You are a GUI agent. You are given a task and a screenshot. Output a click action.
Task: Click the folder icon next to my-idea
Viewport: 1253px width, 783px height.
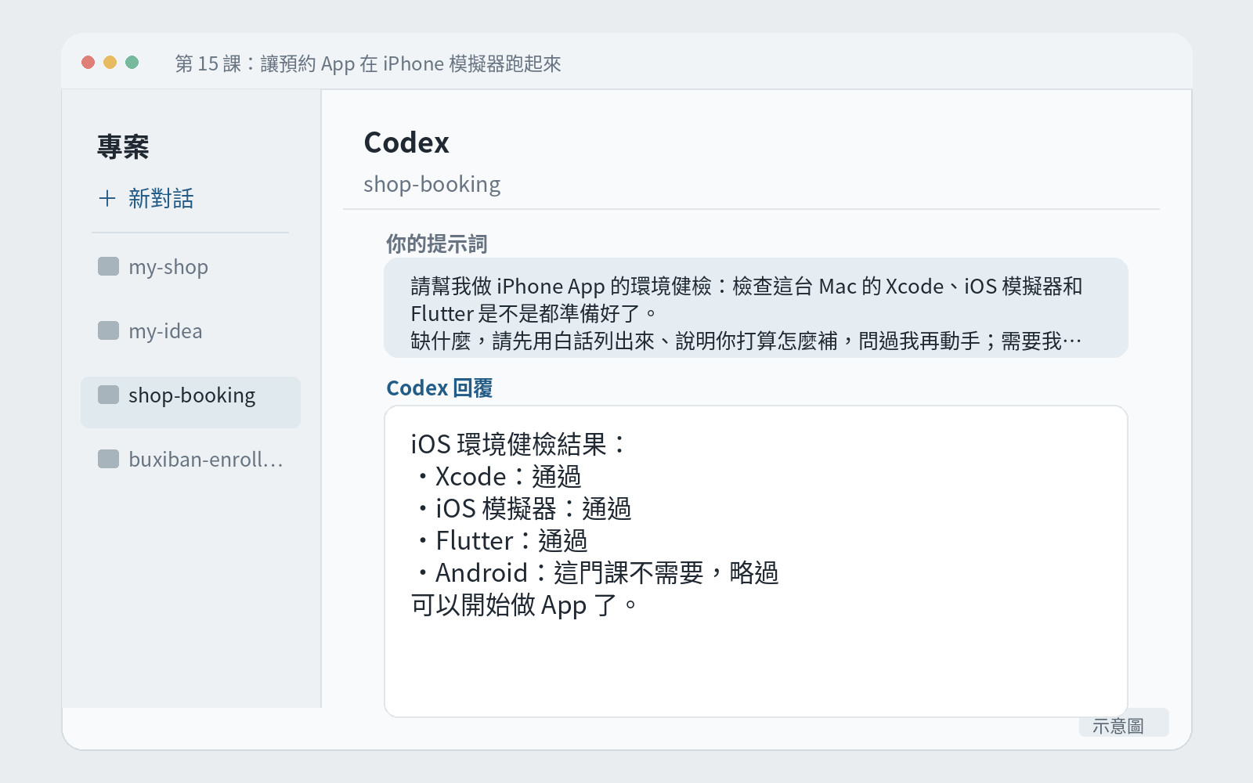(108, 331)
